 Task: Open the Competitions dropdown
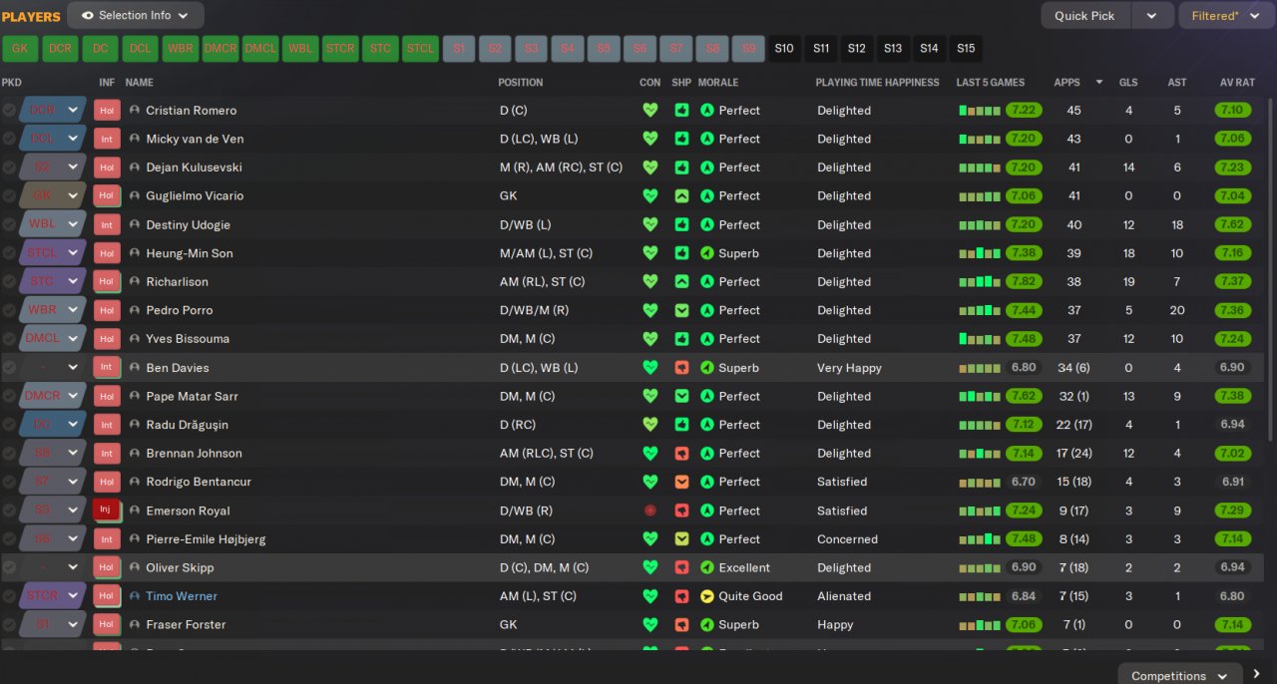[1179, 676]
